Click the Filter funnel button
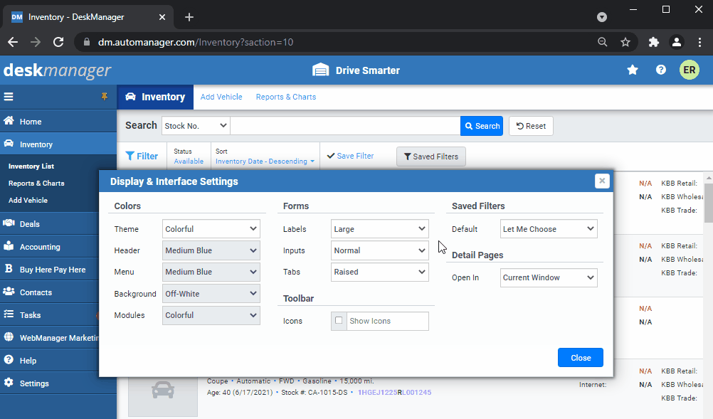This screenshot has height=419, width=713. pos(142,156)
